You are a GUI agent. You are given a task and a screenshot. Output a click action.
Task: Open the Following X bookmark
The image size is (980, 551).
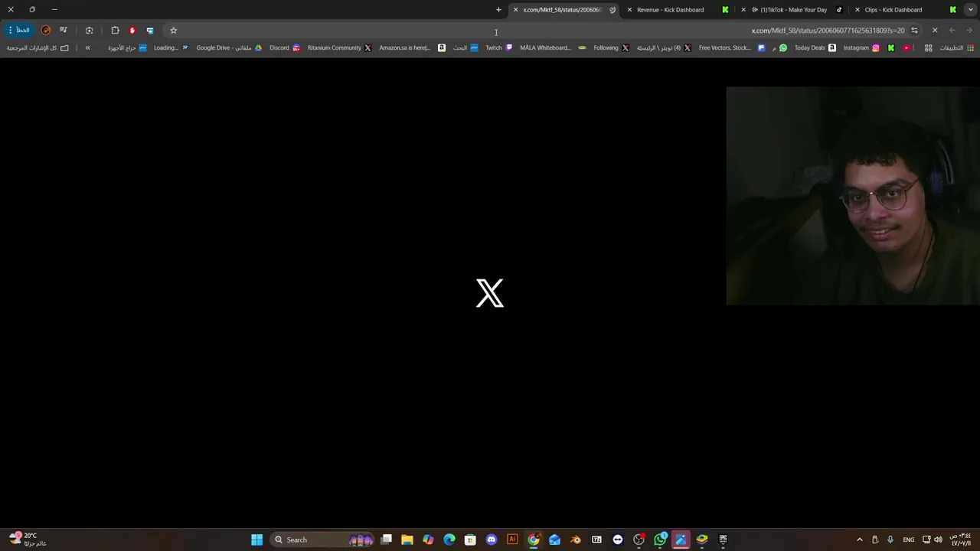pyautogui.click(x=611, y=47)
